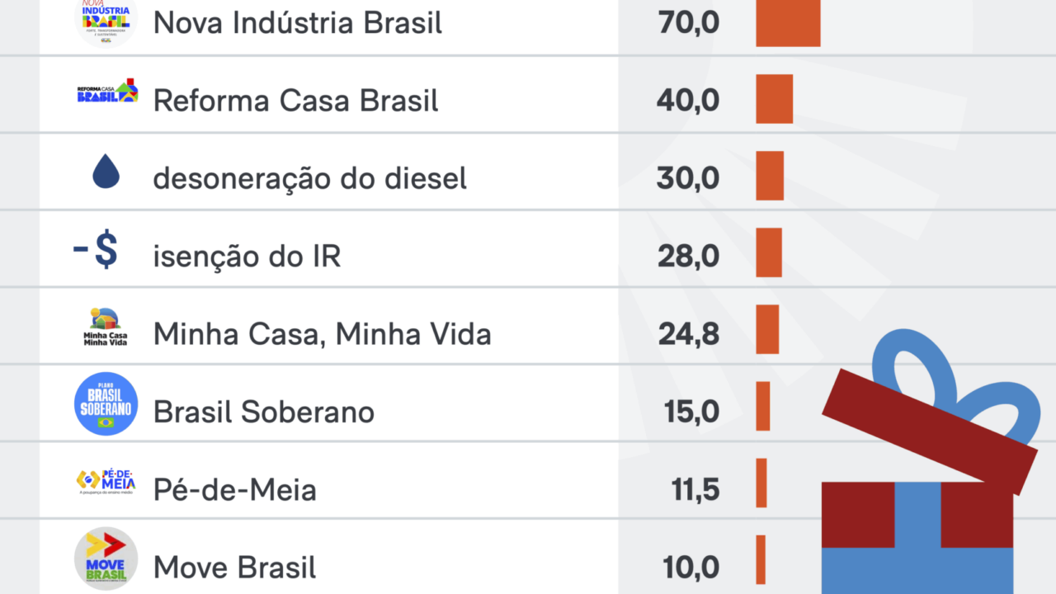Click the desoneração do diesel label
Screen dimensions: 1056x594
[x=310, y=178]
